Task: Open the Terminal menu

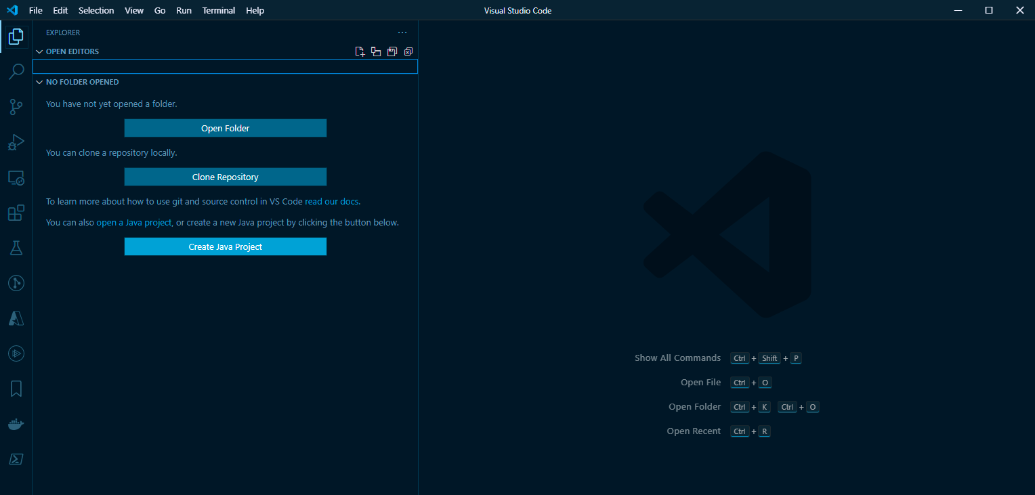Action: click(218, 10)
